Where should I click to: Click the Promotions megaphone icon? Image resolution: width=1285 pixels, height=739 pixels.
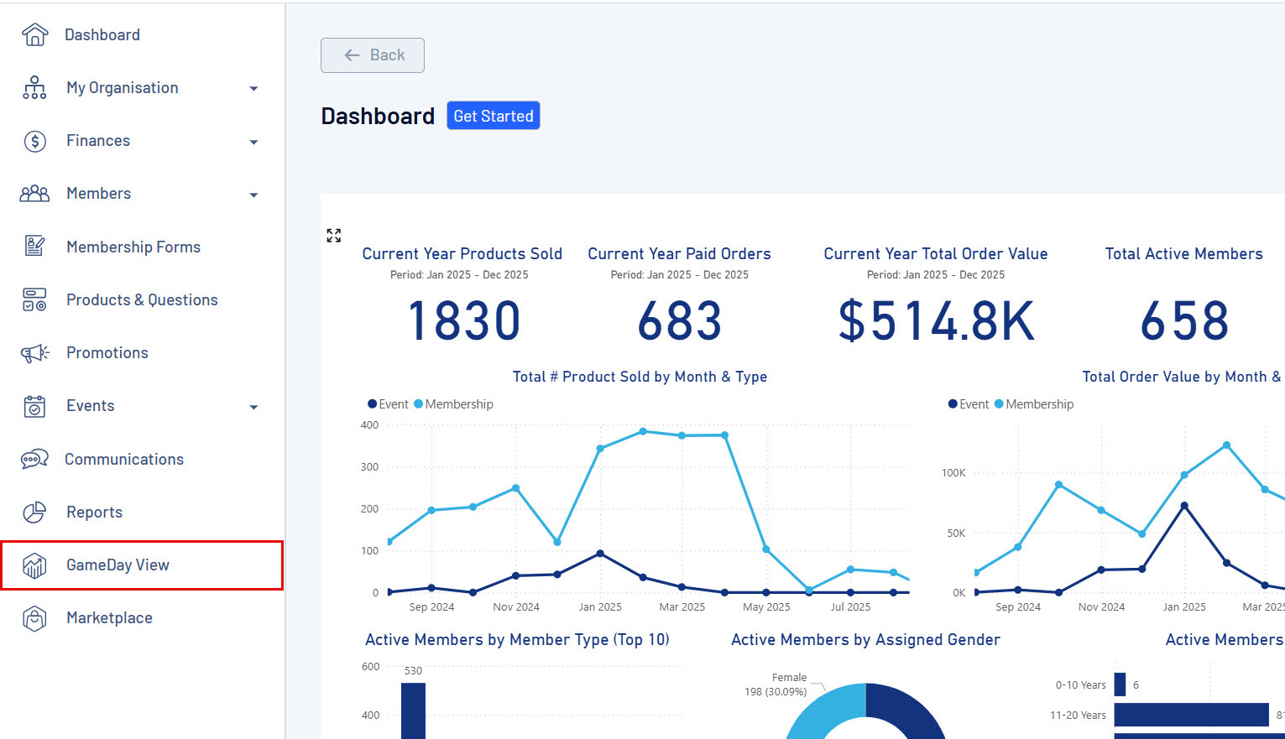coord(34,353)
